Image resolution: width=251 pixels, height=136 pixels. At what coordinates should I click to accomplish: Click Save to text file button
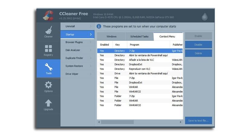click(x=198, y=121)
